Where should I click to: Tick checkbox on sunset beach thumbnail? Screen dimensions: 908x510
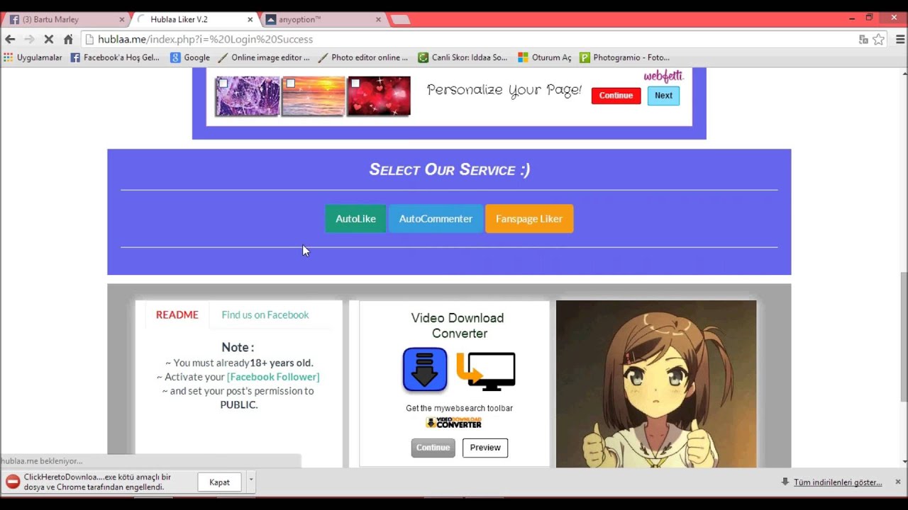290,84
